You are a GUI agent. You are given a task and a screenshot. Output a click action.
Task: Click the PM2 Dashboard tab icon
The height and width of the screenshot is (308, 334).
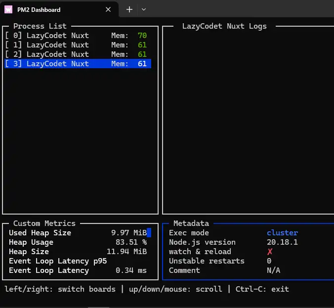coord(8,9)
